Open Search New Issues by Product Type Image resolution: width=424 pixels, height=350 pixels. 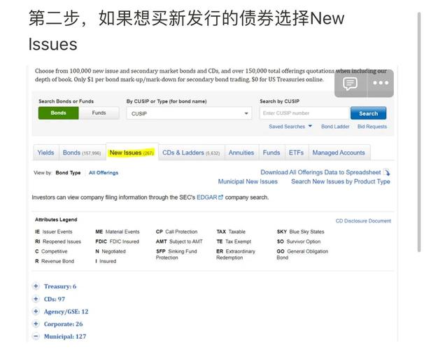pyautogui.click(x=341, y=181)
